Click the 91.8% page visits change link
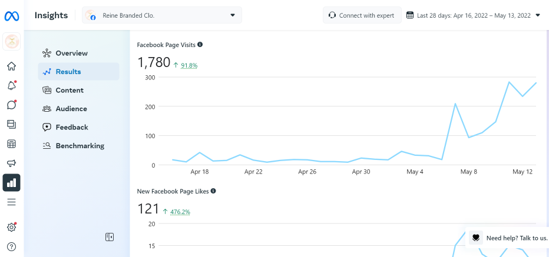Viewport: 549px width, 257px height. click(189, 65)
